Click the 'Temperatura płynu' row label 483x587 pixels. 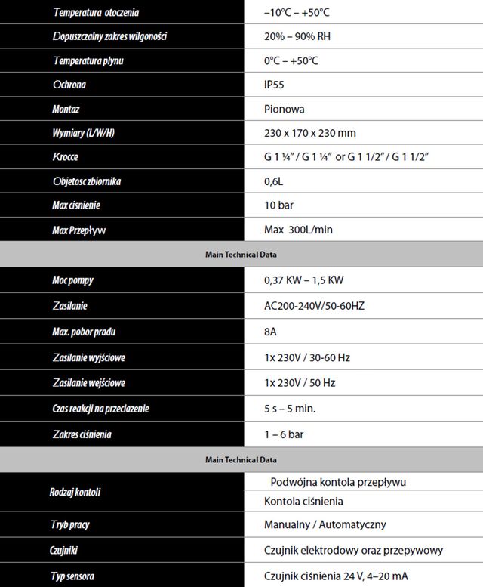tap(88, 61)
